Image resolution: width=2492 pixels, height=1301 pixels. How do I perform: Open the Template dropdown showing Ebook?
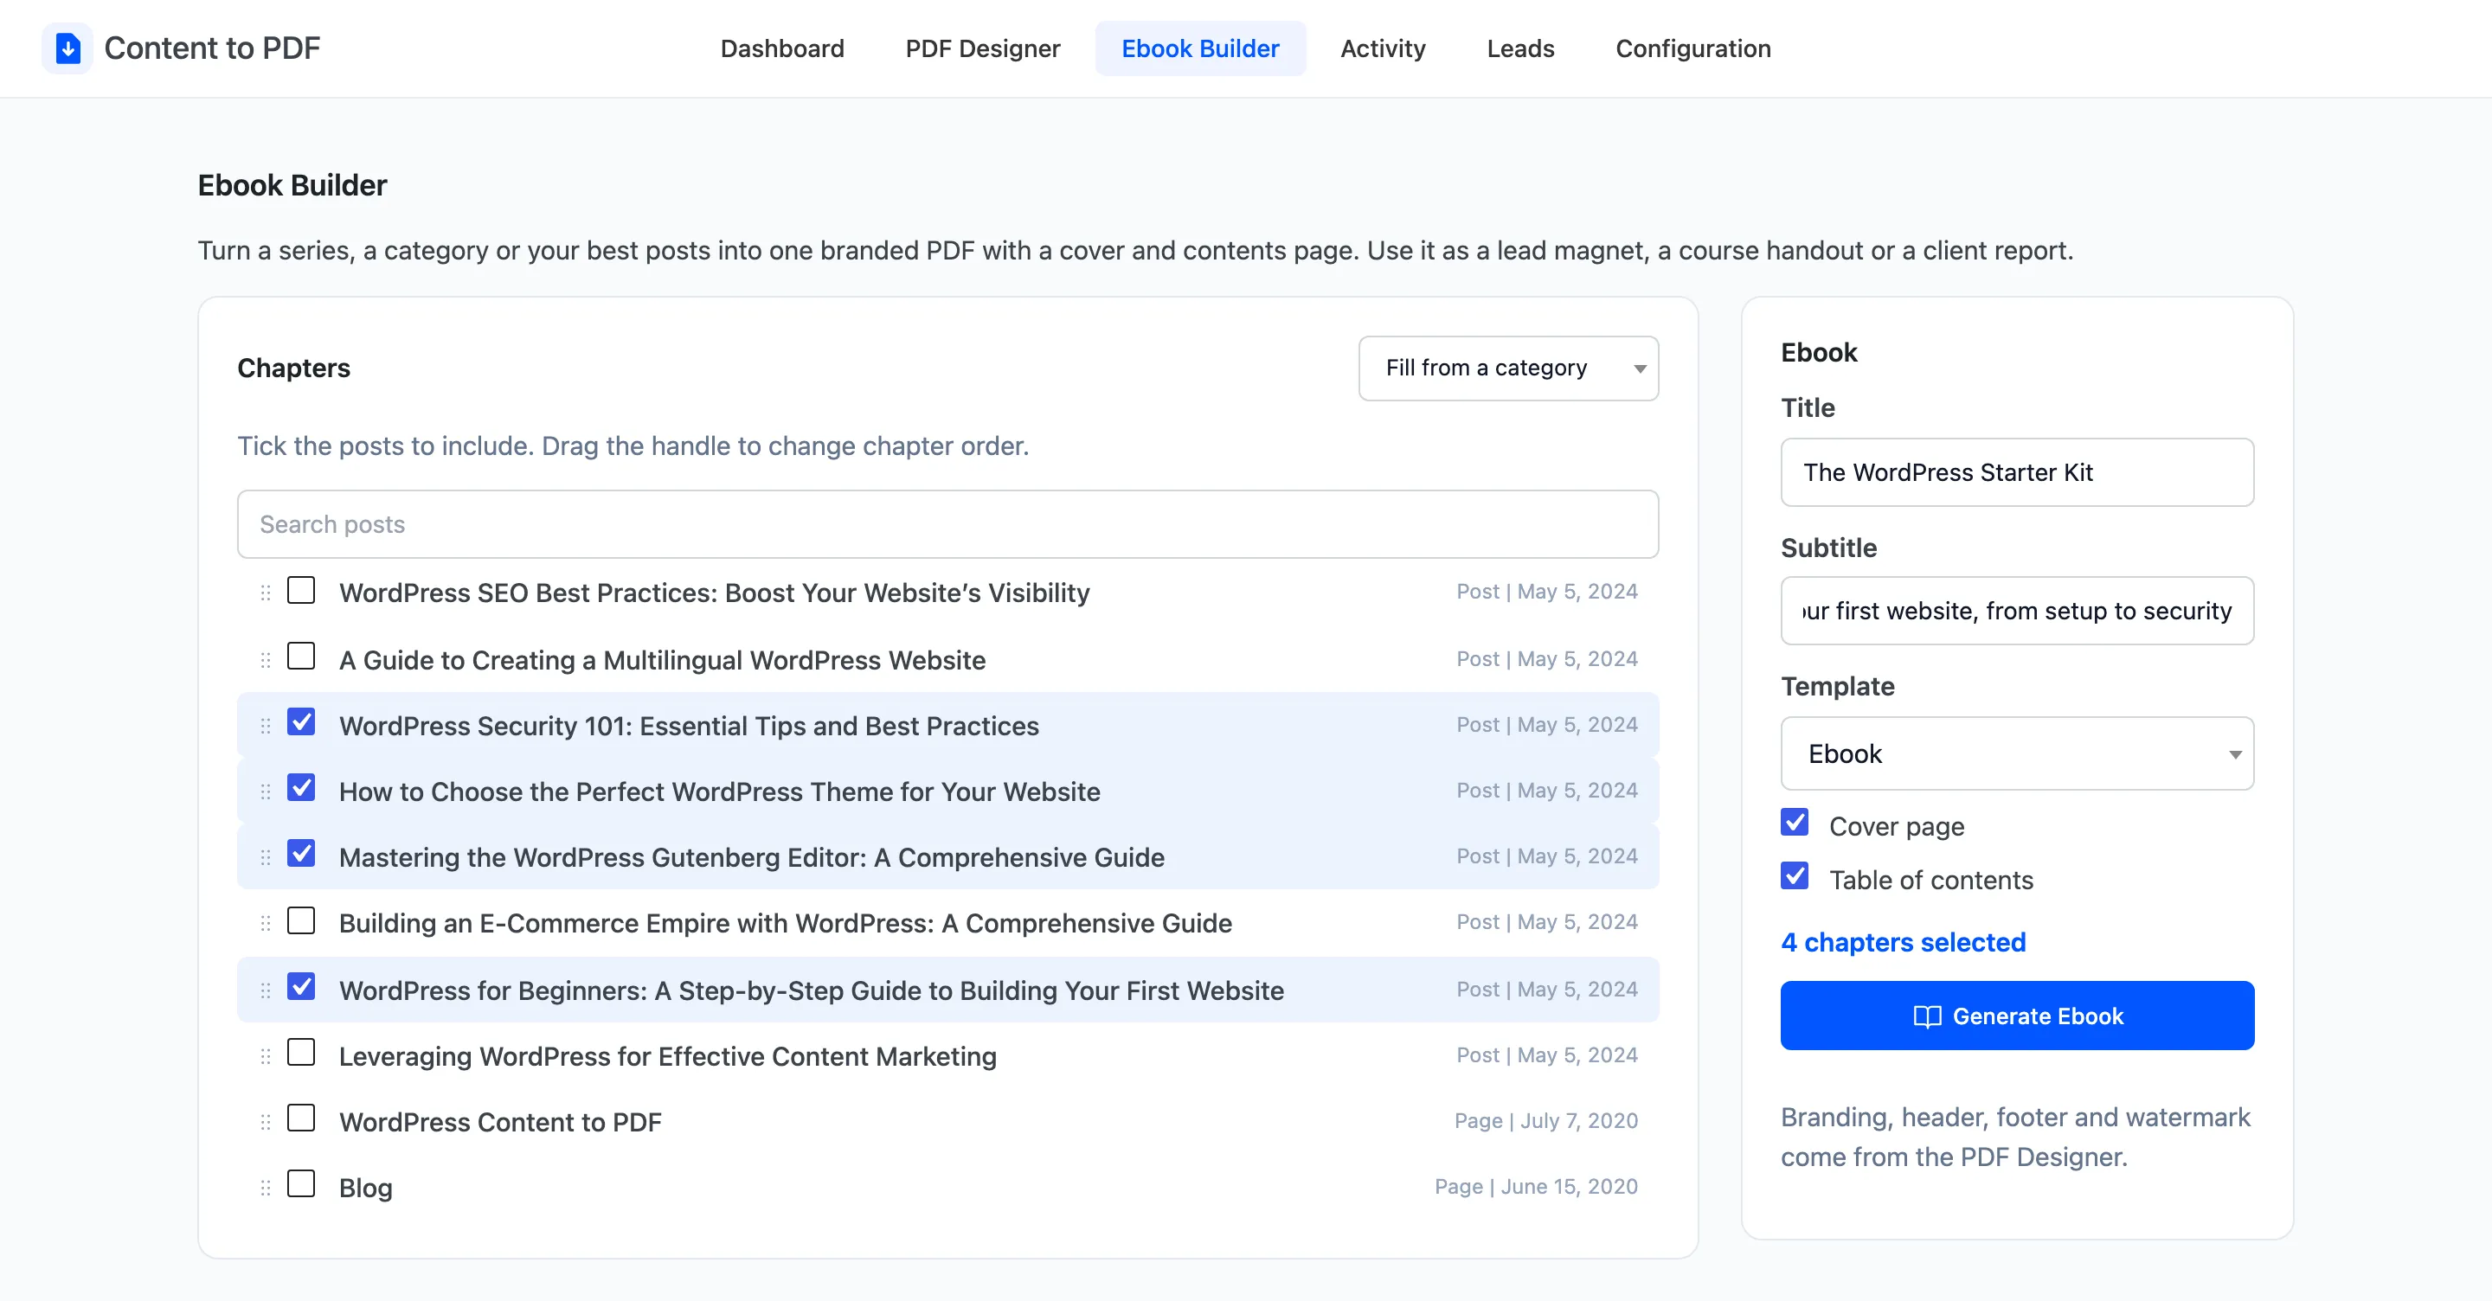click(x=2017, y=753)
